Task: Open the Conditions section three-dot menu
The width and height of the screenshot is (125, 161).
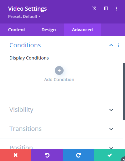Action: coord(118,45)
